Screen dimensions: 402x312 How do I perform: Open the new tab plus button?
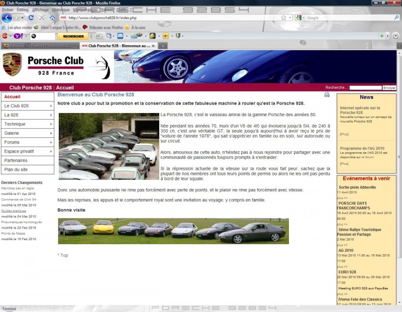pyautogui.click(x=162, y=46)
